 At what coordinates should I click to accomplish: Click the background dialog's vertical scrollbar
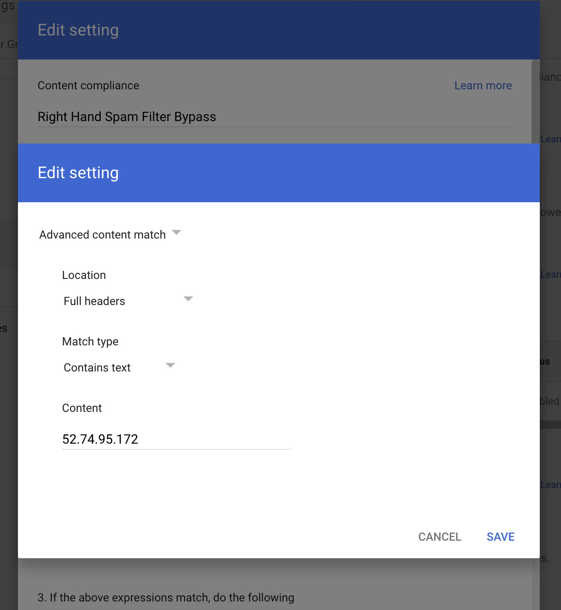pyautogui.click(x=535, y=102)
